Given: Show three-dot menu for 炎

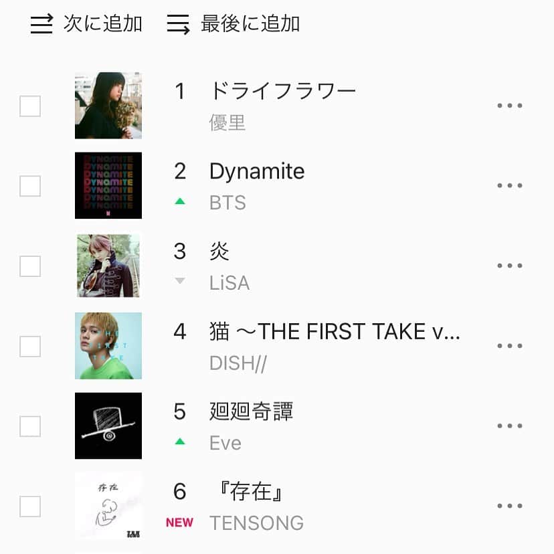Looking at the screenshot, I should pyautogui.click(x=510, y=266).
